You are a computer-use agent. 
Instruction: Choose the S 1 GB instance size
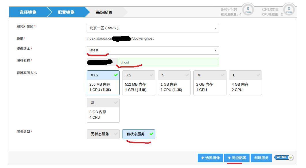click(174, 83)
